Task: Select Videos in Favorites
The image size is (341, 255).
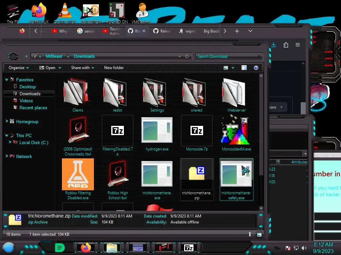Action: coord(26,101)
